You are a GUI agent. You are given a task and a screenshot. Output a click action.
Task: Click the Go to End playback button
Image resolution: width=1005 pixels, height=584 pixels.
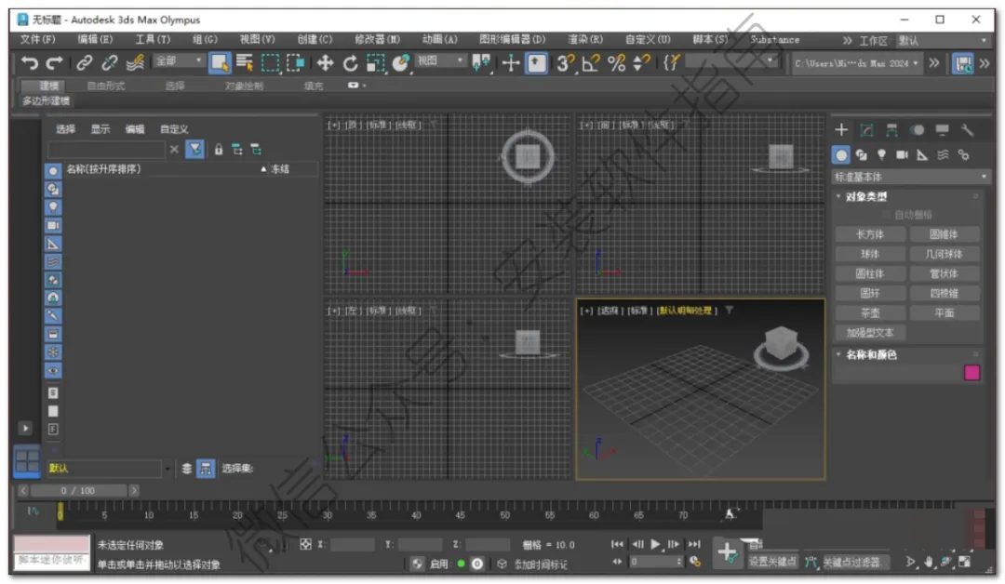695,544
